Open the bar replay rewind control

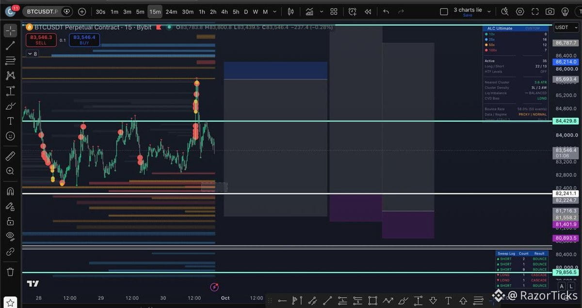pos(368,12)
